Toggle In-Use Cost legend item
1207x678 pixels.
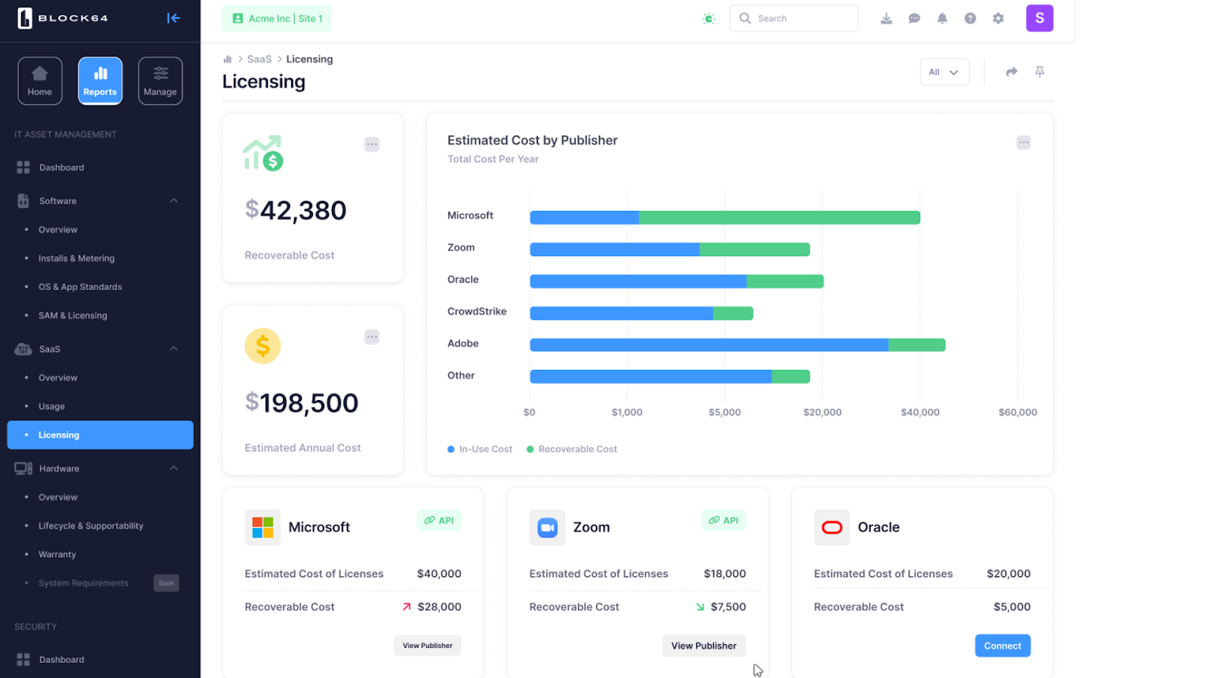tap(480, 449)
